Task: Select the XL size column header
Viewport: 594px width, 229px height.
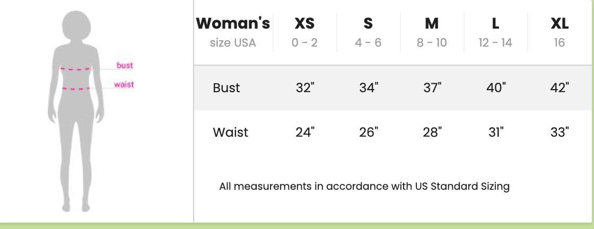Action: coord(560,24)
